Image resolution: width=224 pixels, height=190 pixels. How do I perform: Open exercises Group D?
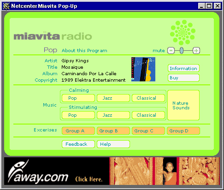point(183,131)
